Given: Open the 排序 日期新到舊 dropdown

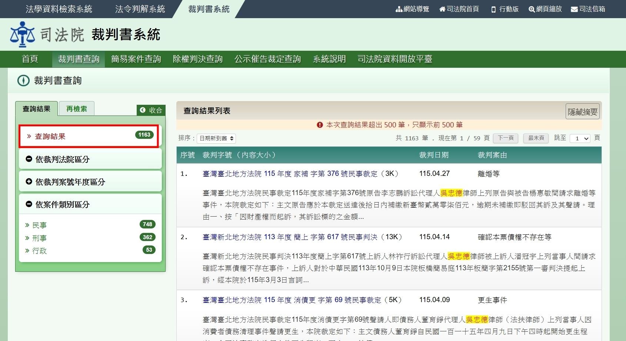Looking at the screenshot, I should tap(216, 138).
